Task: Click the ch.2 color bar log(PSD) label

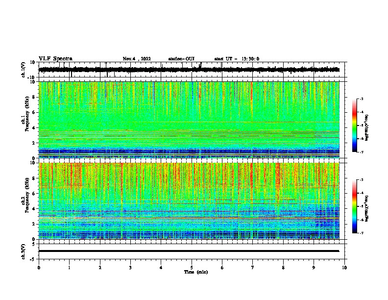Action: coord(367,208)
